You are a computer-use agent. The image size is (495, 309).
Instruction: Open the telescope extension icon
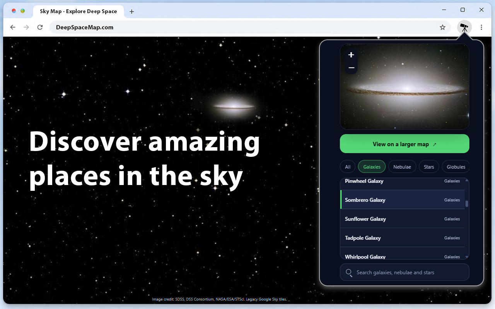(464, 27)
